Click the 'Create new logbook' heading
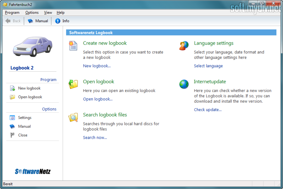283x189 pixels. [105, 43]
